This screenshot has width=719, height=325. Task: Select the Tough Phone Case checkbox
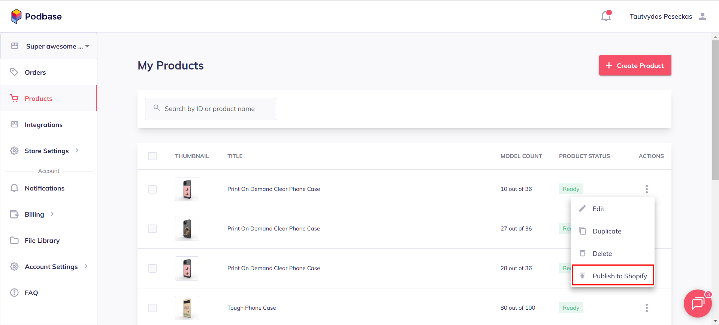point(152,308)
